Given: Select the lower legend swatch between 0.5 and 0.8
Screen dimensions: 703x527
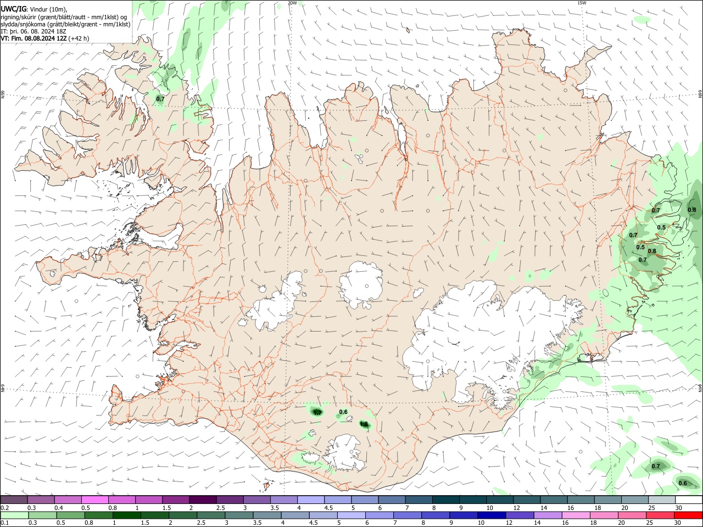Looking at the screenshot, I should pyautogui.click(x=70, y=515).
